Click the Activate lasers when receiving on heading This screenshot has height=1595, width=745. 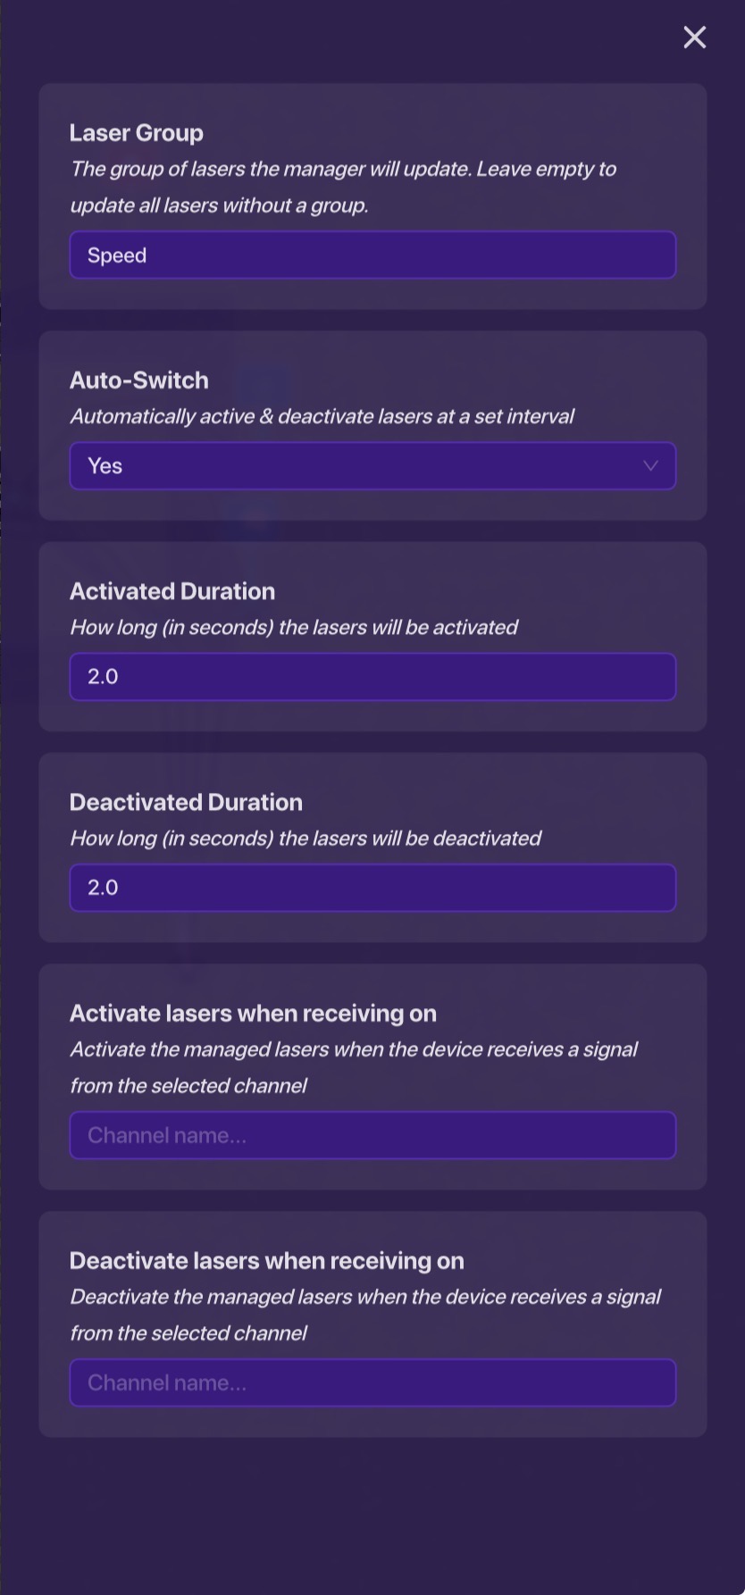[253, 1014]
